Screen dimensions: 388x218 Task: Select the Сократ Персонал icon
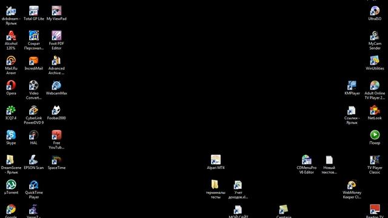34,36
